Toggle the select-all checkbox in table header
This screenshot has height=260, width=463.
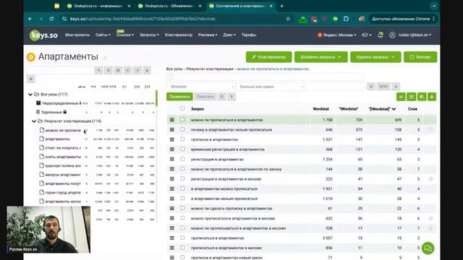pos(182,108)
